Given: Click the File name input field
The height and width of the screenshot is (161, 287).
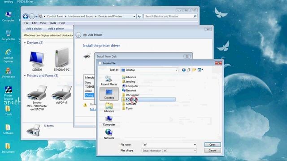Looking at the screenshot, I should point(167,144).
